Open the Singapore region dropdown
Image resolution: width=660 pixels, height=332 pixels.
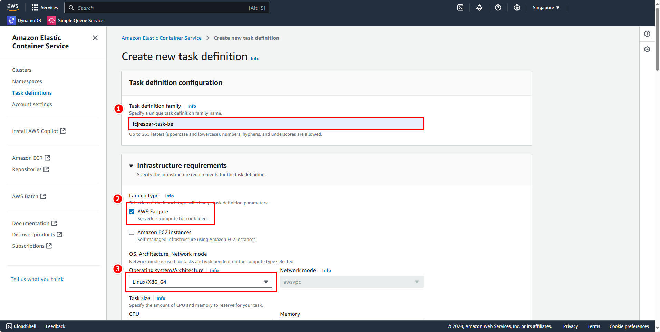tap(546, 8)
